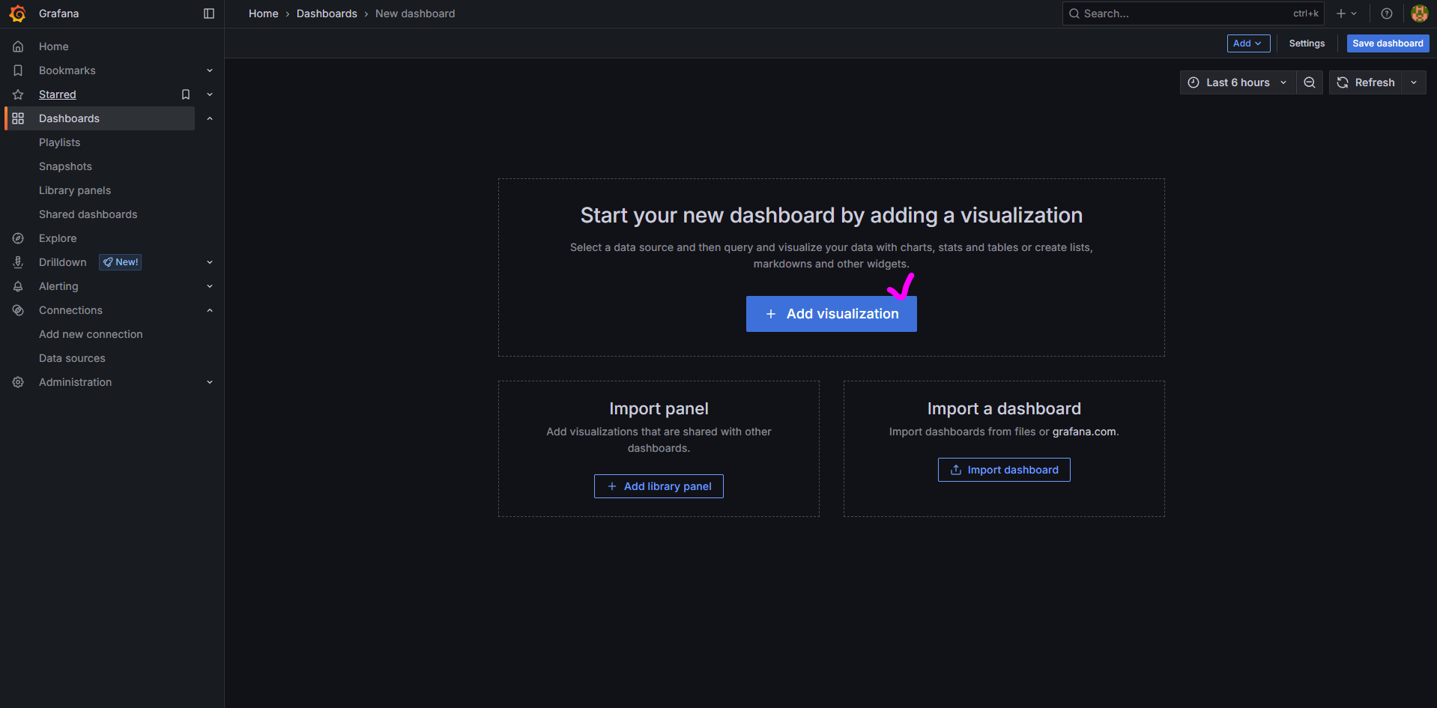Click the New! badge beside Drilldown
This screenshot has width=1437, height=708.
point(121,262)
